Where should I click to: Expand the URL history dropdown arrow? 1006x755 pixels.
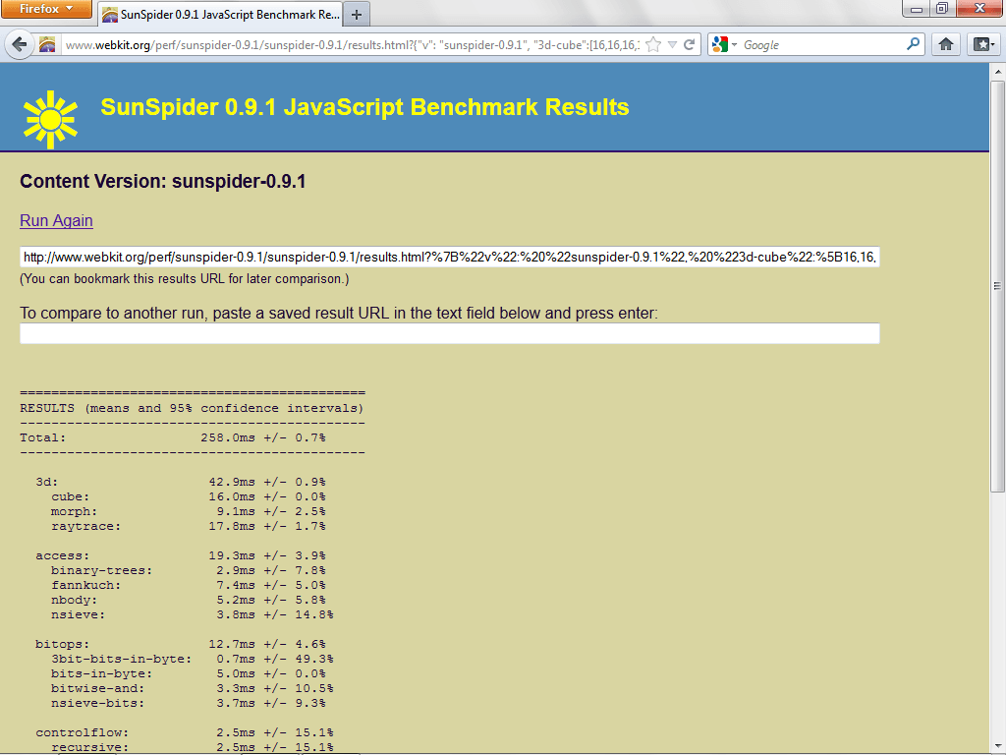tap(672, 45)
